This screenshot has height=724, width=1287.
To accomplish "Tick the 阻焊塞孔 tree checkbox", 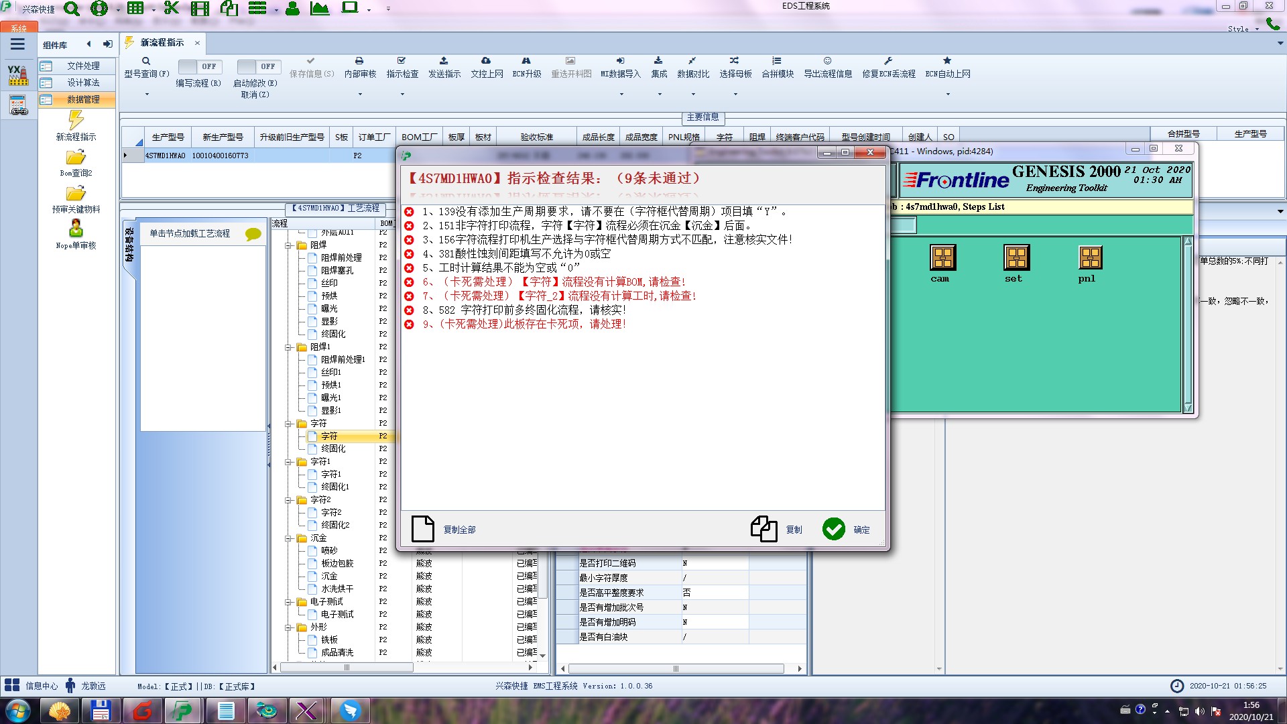I will tap(312, 270).
